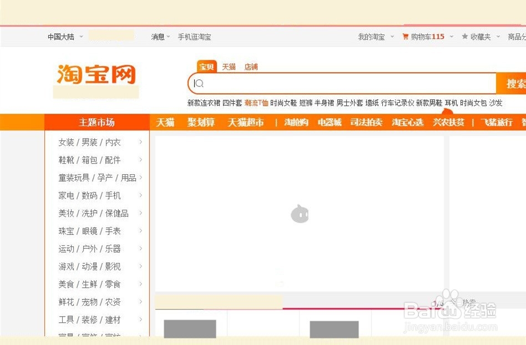
Task: Open the 鲜花 / 宠物 / 农资 category
Action: [89, 302]
